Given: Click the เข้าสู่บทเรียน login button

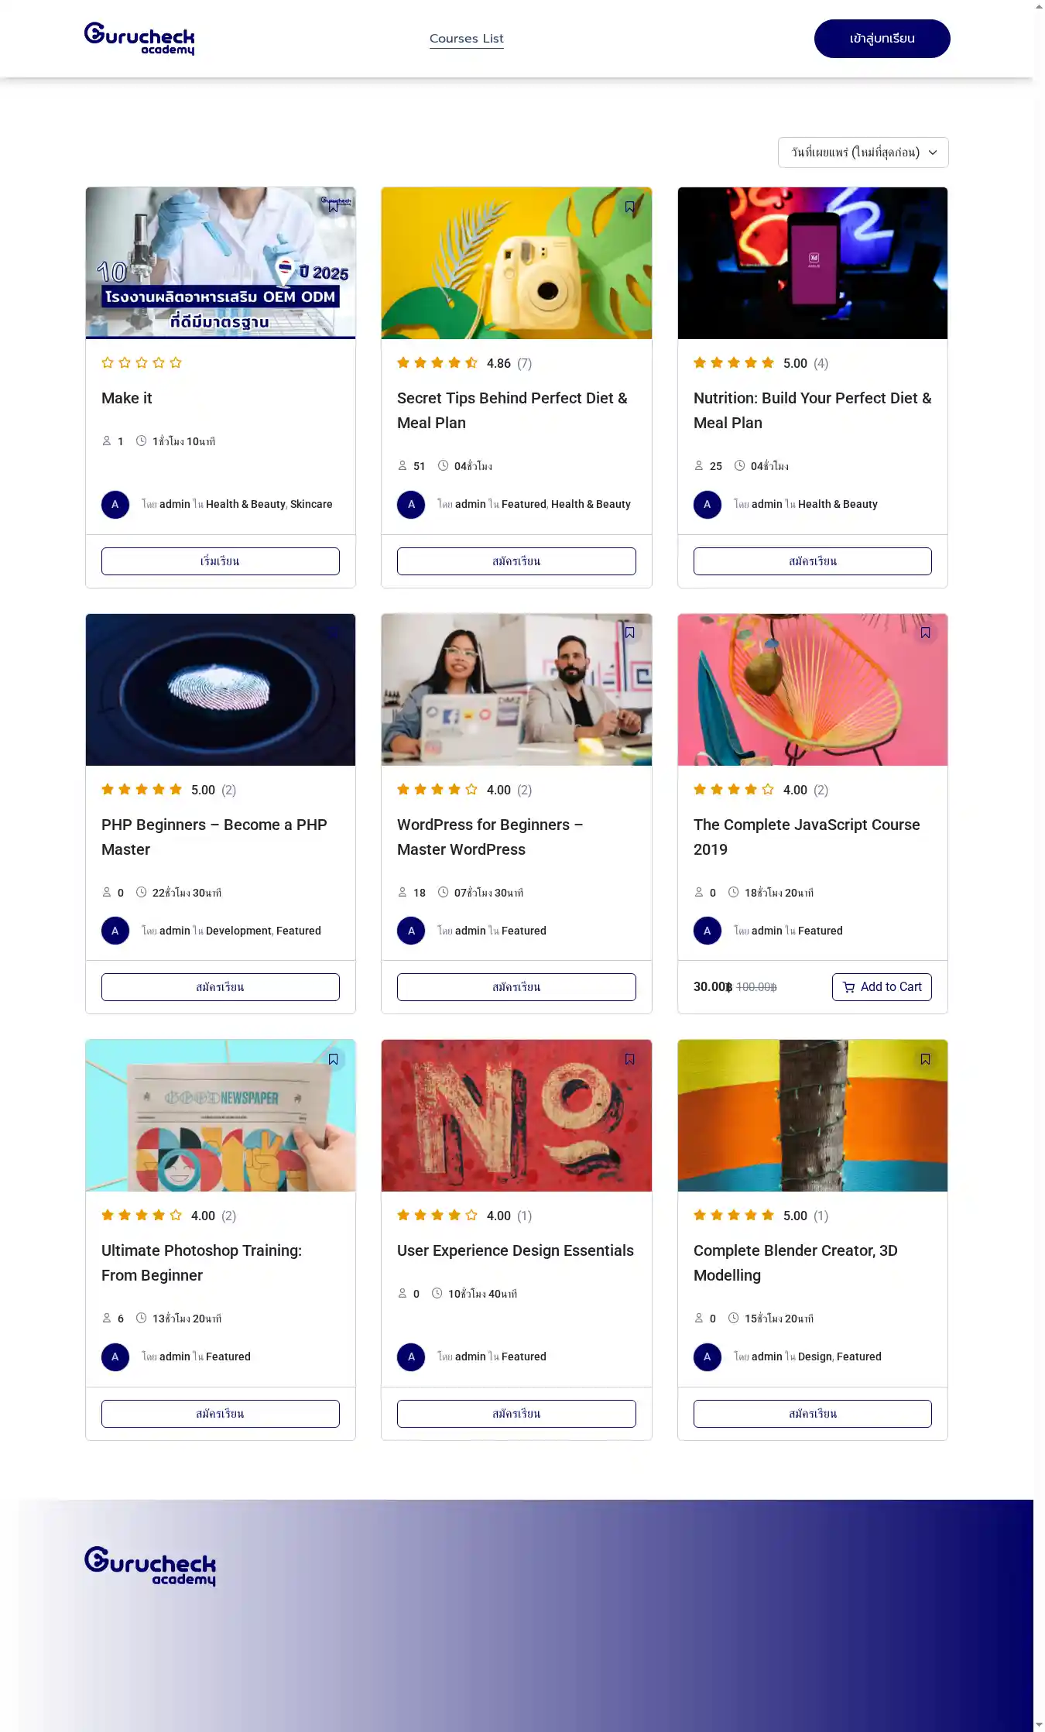Looking at the screenshot, I should click(x=882, y=39).
